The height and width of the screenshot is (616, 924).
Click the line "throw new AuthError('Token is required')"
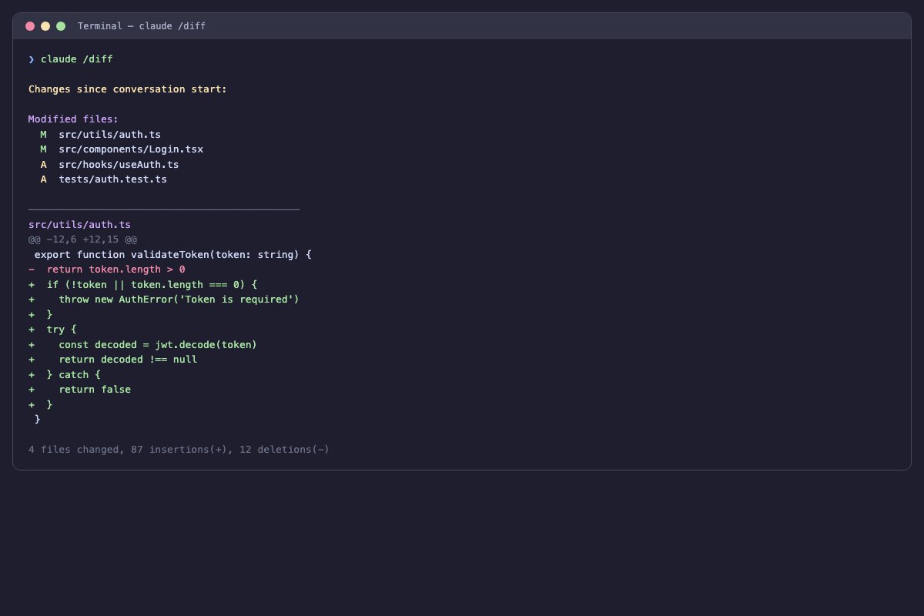point(164,300)
